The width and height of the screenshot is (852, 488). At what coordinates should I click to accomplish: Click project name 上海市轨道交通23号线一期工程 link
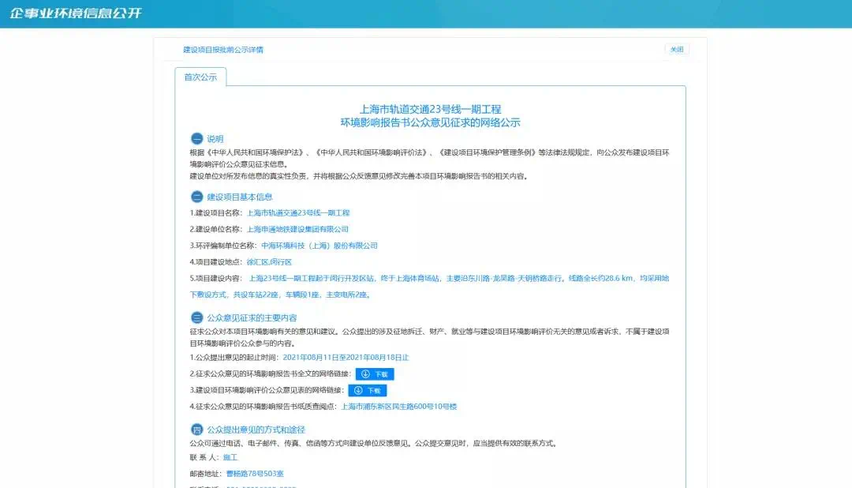298,213
